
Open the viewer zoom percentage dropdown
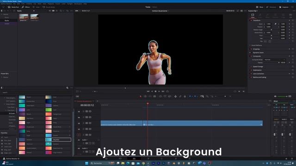point(77,11)
